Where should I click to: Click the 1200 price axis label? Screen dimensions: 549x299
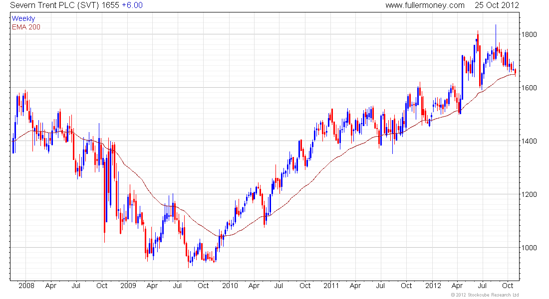(529, 194)
